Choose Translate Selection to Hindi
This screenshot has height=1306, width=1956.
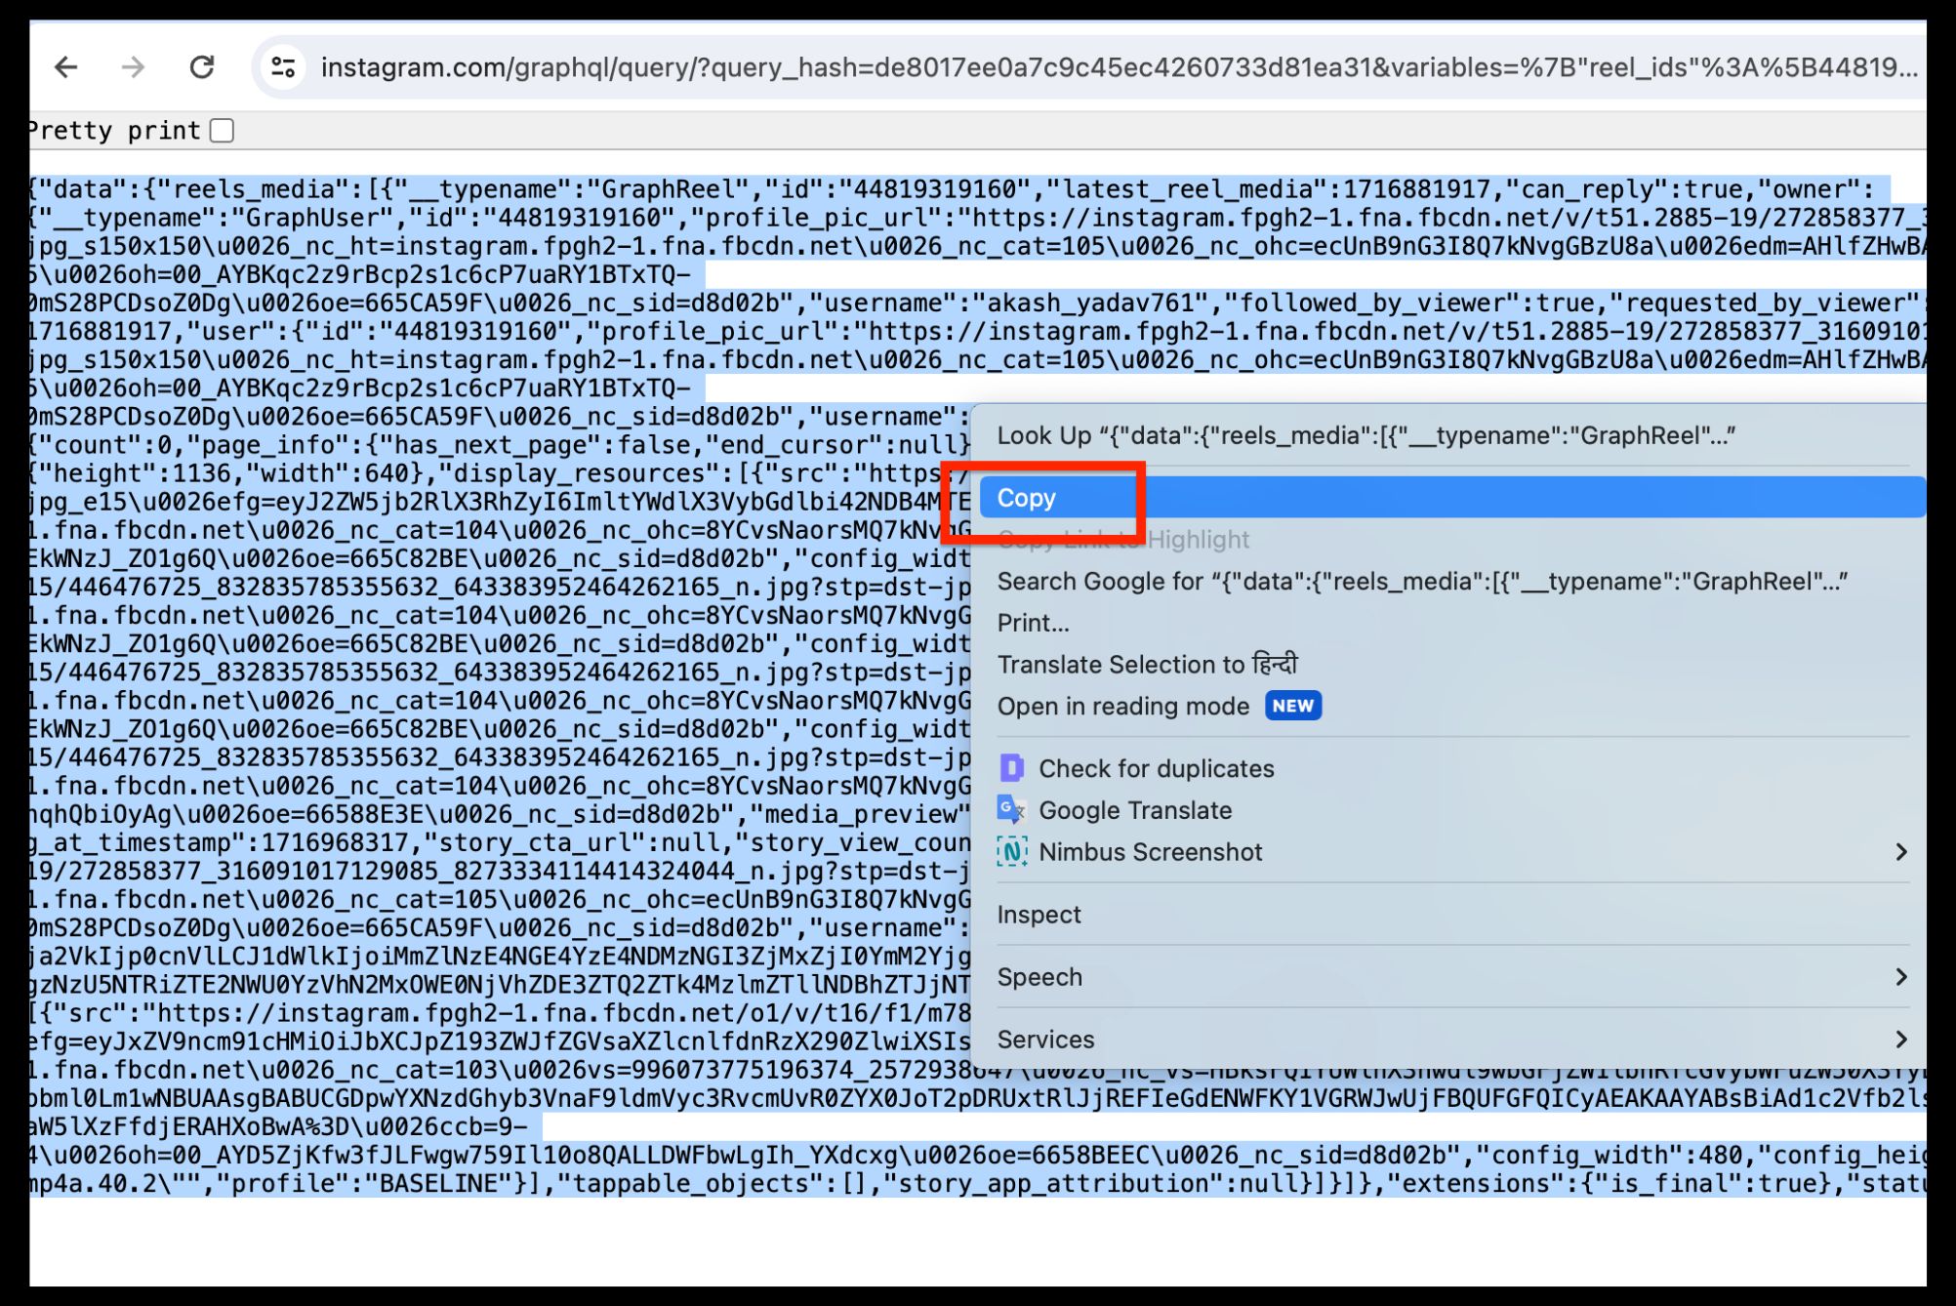coord(1452,665)
